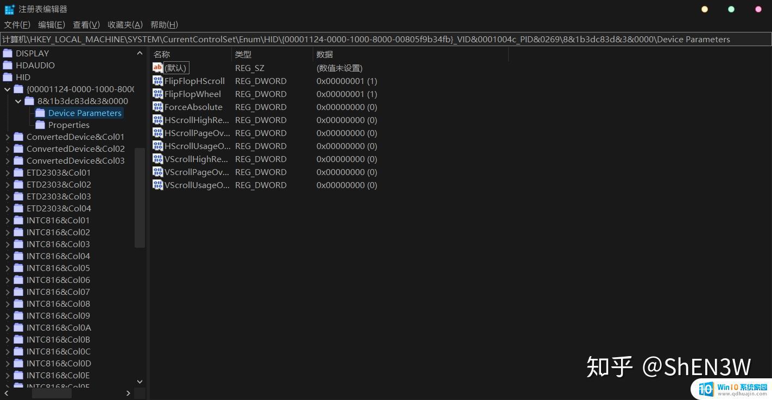The height and width of the screenshot is (400, 772).
Task: Expand the ETD2303&Col04 node
Action: [7, 208]
